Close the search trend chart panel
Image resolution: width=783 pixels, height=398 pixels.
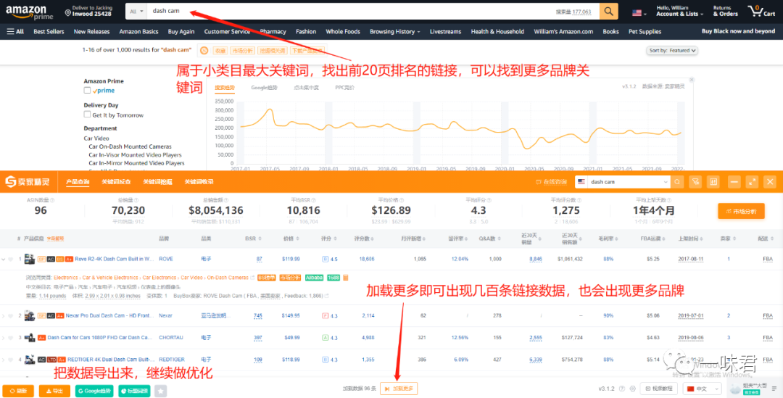[x=692, y=80]
